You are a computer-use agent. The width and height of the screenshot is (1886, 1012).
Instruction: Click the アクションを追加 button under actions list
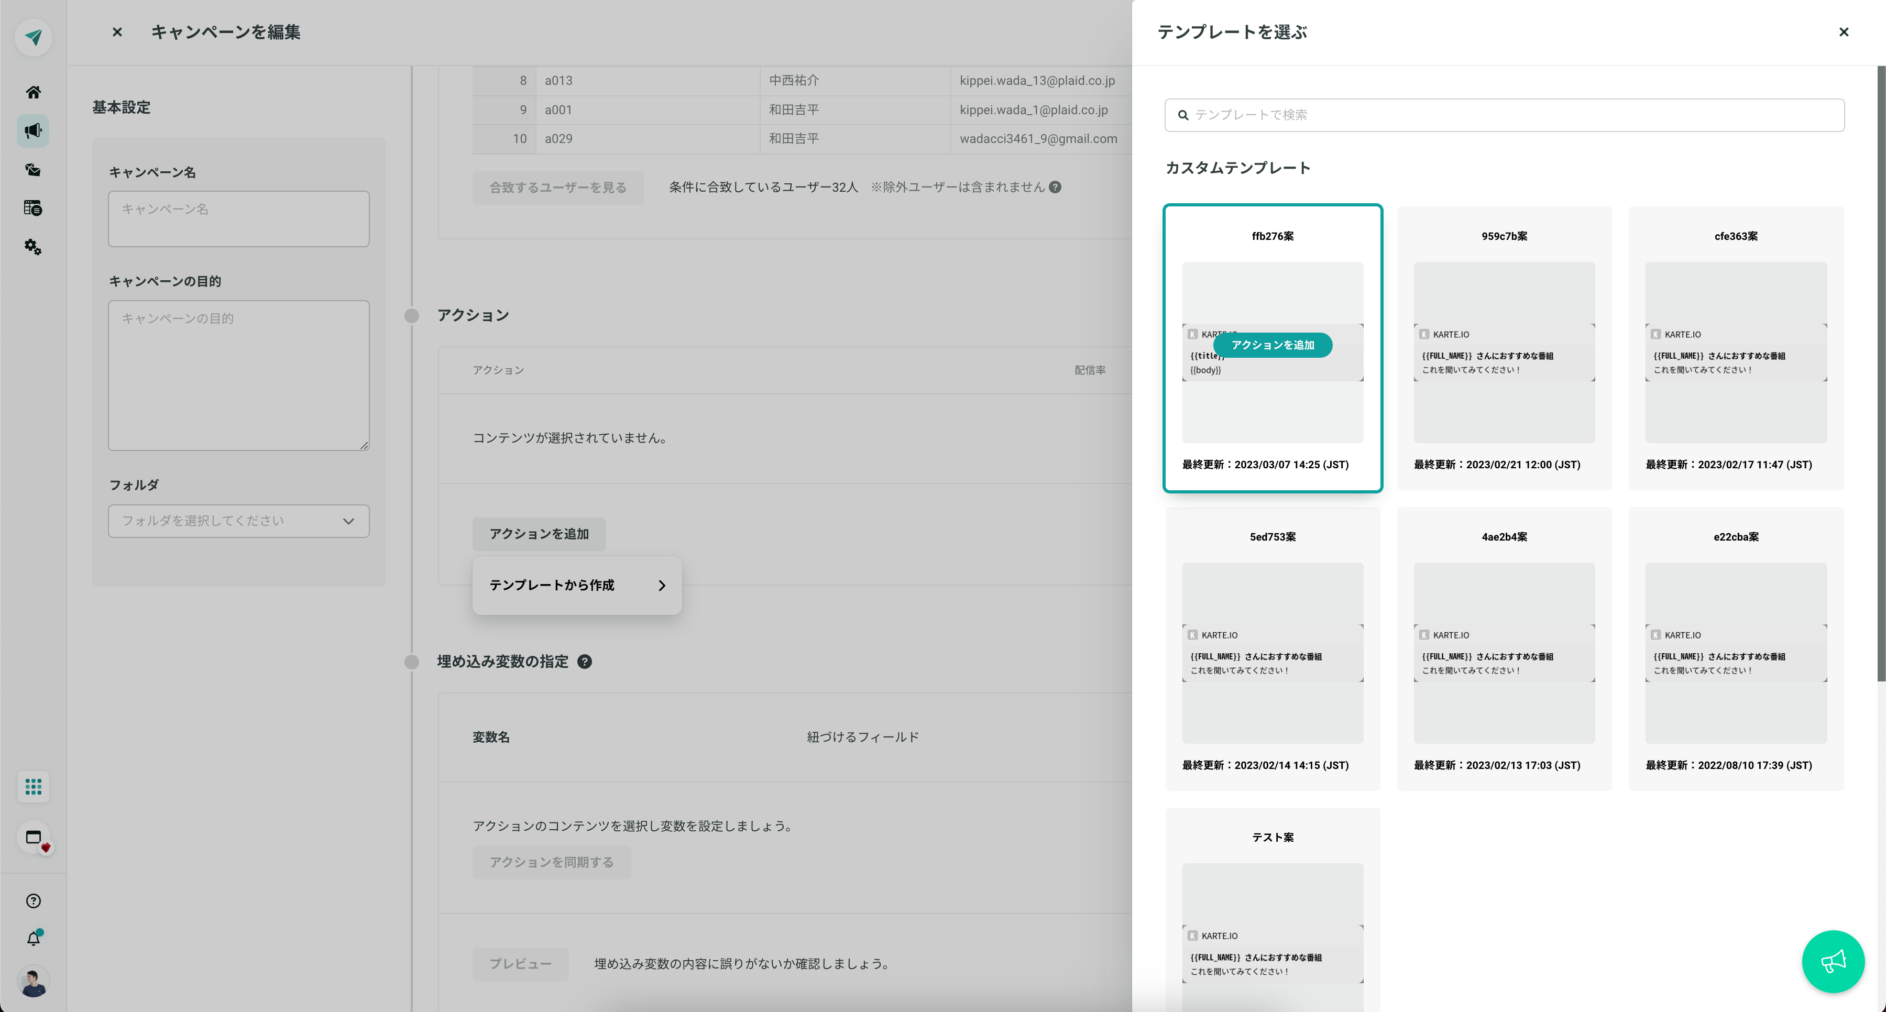click(539, 534)
